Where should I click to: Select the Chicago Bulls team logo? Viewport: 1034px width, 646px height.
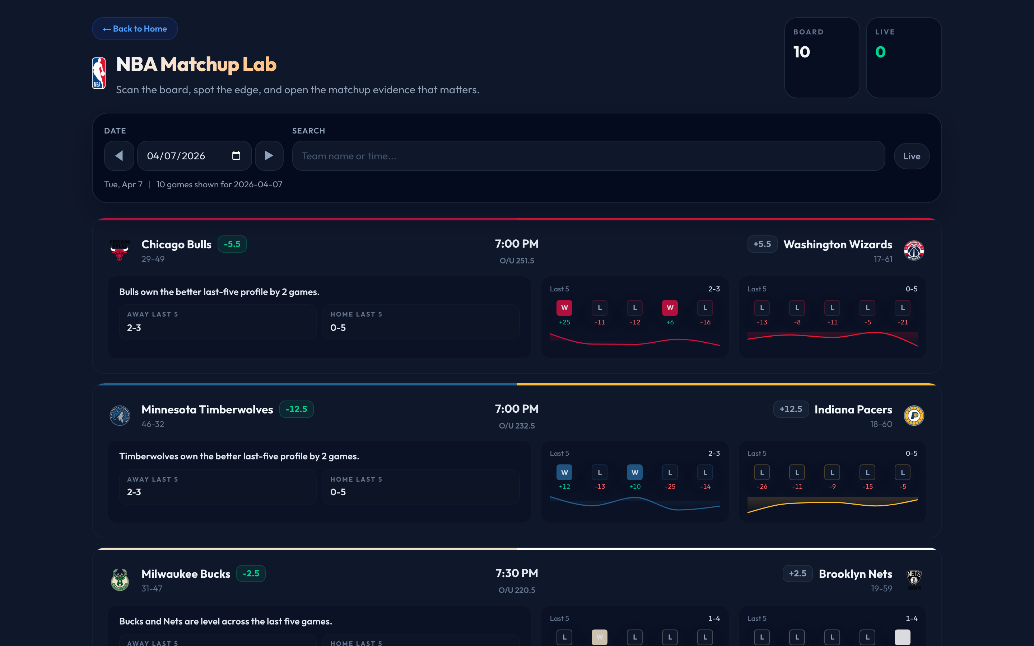pyautogui.click(x=120, y=251)
